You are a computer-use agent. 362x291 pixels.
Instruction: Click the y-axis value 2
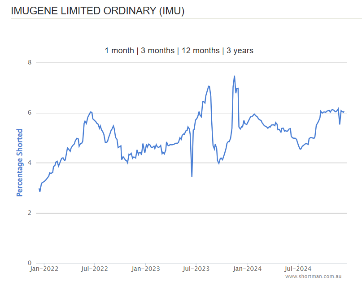(x=30, y=213)
